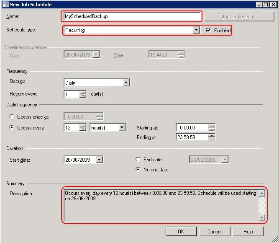Select the 'Occurs once at' radio button
This screenshot has height=243, width=279.
[x=12, y=117]
